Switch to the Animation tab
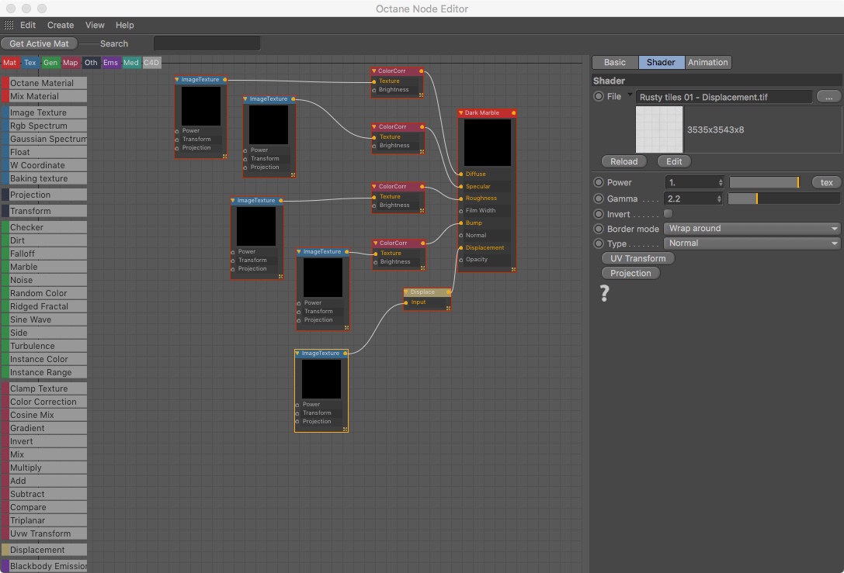This screenshot has width=844, height=573. [708, 62]
